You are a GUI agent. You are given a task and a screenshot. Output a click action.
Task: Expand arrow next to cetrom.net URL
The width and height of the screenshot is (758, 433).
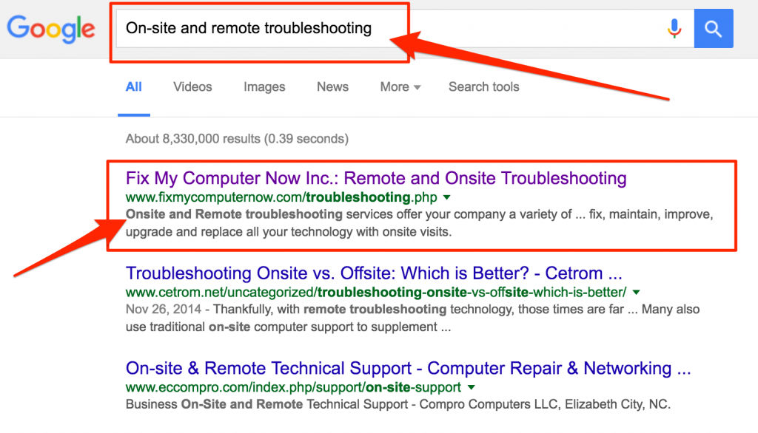pos(637,293)
